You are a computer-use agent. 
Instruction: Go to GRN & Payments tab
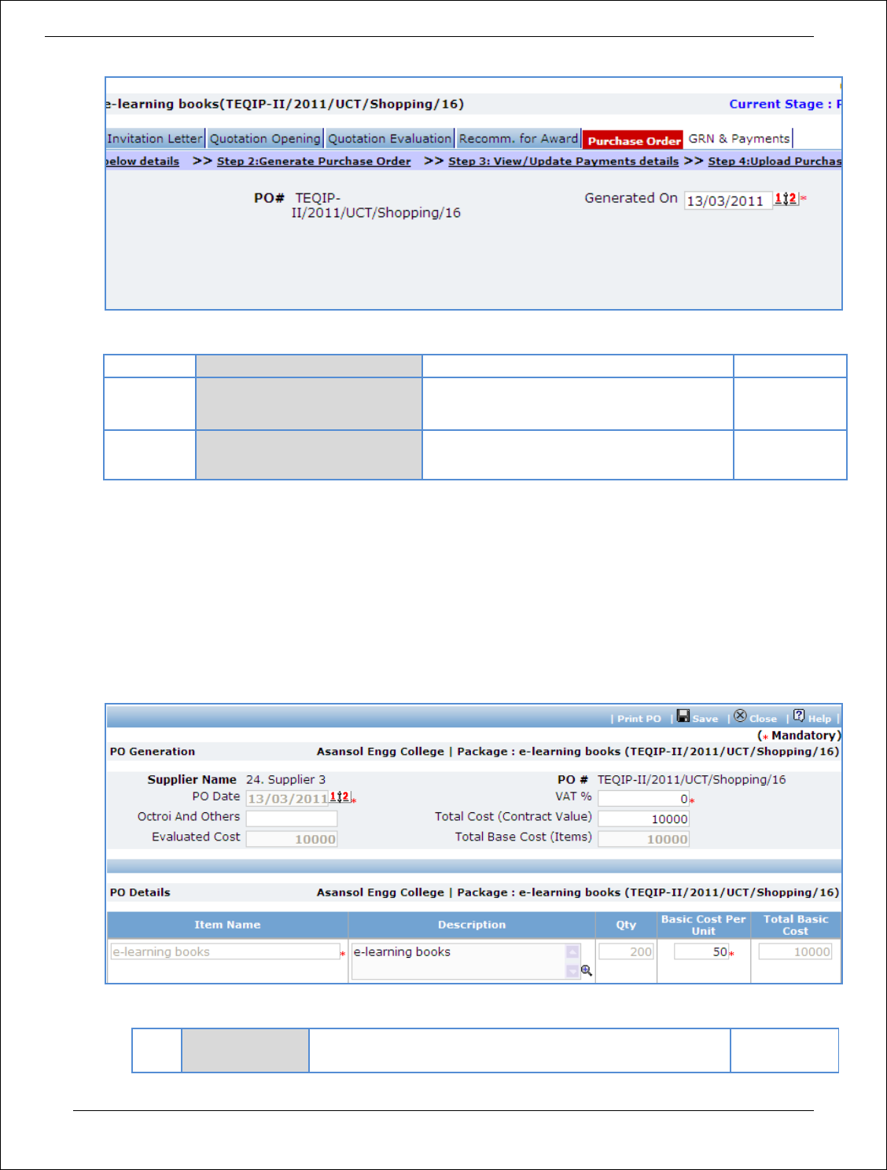tap(739, 138)
